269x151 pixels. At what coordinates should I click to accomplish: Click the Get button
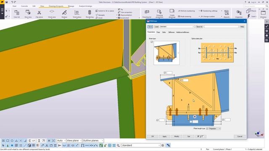point(189,136)
